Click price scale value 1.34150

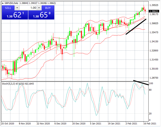pyautogui.click(x=154, y=41)
